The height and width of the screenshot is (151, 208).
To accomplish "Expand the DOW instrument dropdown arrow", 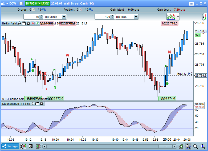I will [x=7, y=3].
